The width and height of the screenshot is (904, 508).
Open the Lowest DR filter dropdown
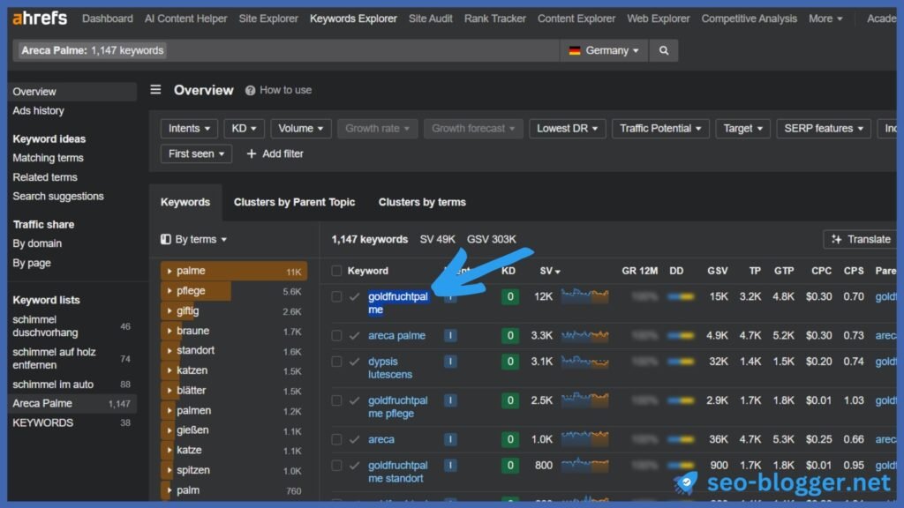(x=568, y=129)
